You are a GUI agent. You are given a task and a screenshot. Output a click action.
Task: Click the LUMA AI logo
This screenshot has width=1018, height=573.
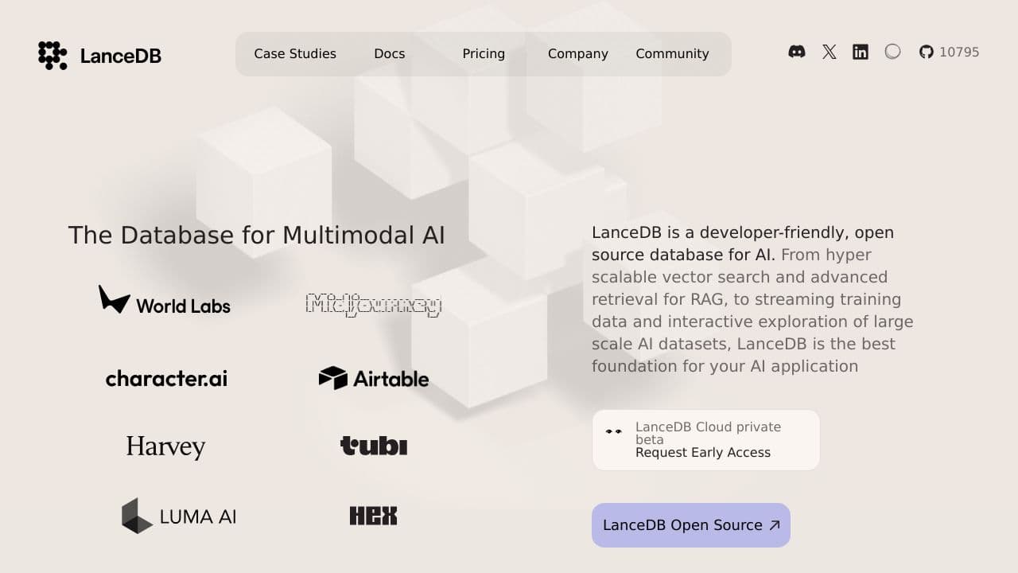pyautogui.click(x=179, y=516)
